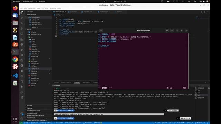Open the Extensions view
This screenshot has height=124, width=221.
[x=22, y=39]
